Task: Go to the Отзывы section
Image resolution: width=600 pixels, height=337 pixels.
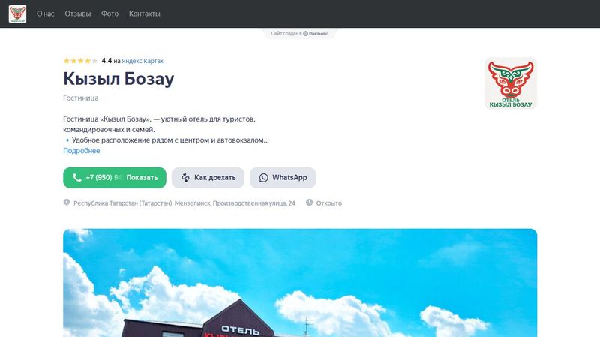Action: 78,14
